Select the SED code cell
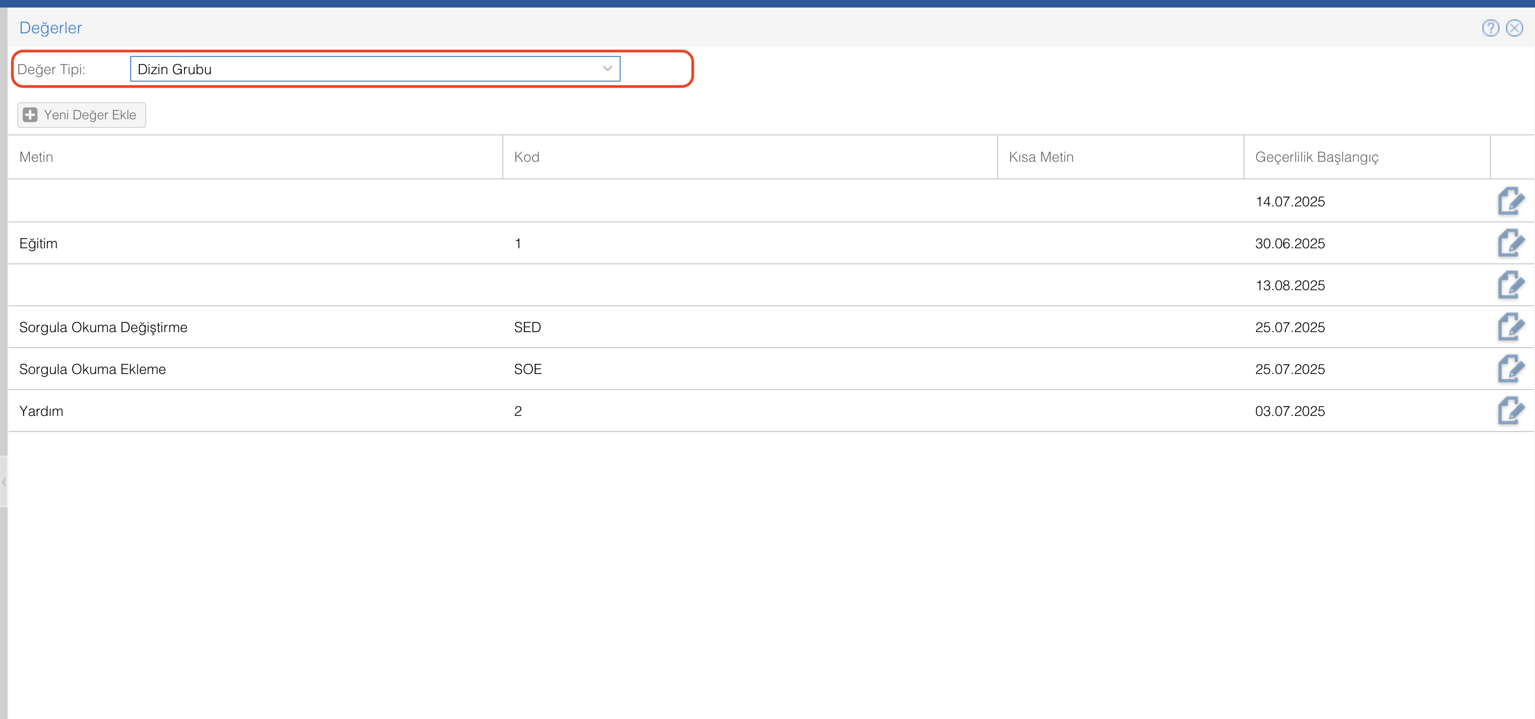Screen dimensions: 1535x719 coord(528,327)
